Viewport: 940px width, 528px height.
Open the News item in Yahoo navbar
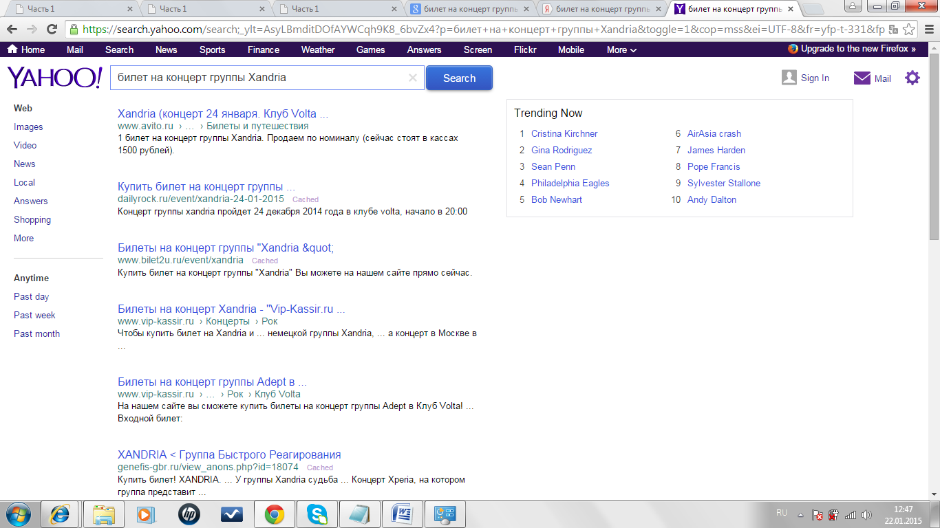point(166,49)
